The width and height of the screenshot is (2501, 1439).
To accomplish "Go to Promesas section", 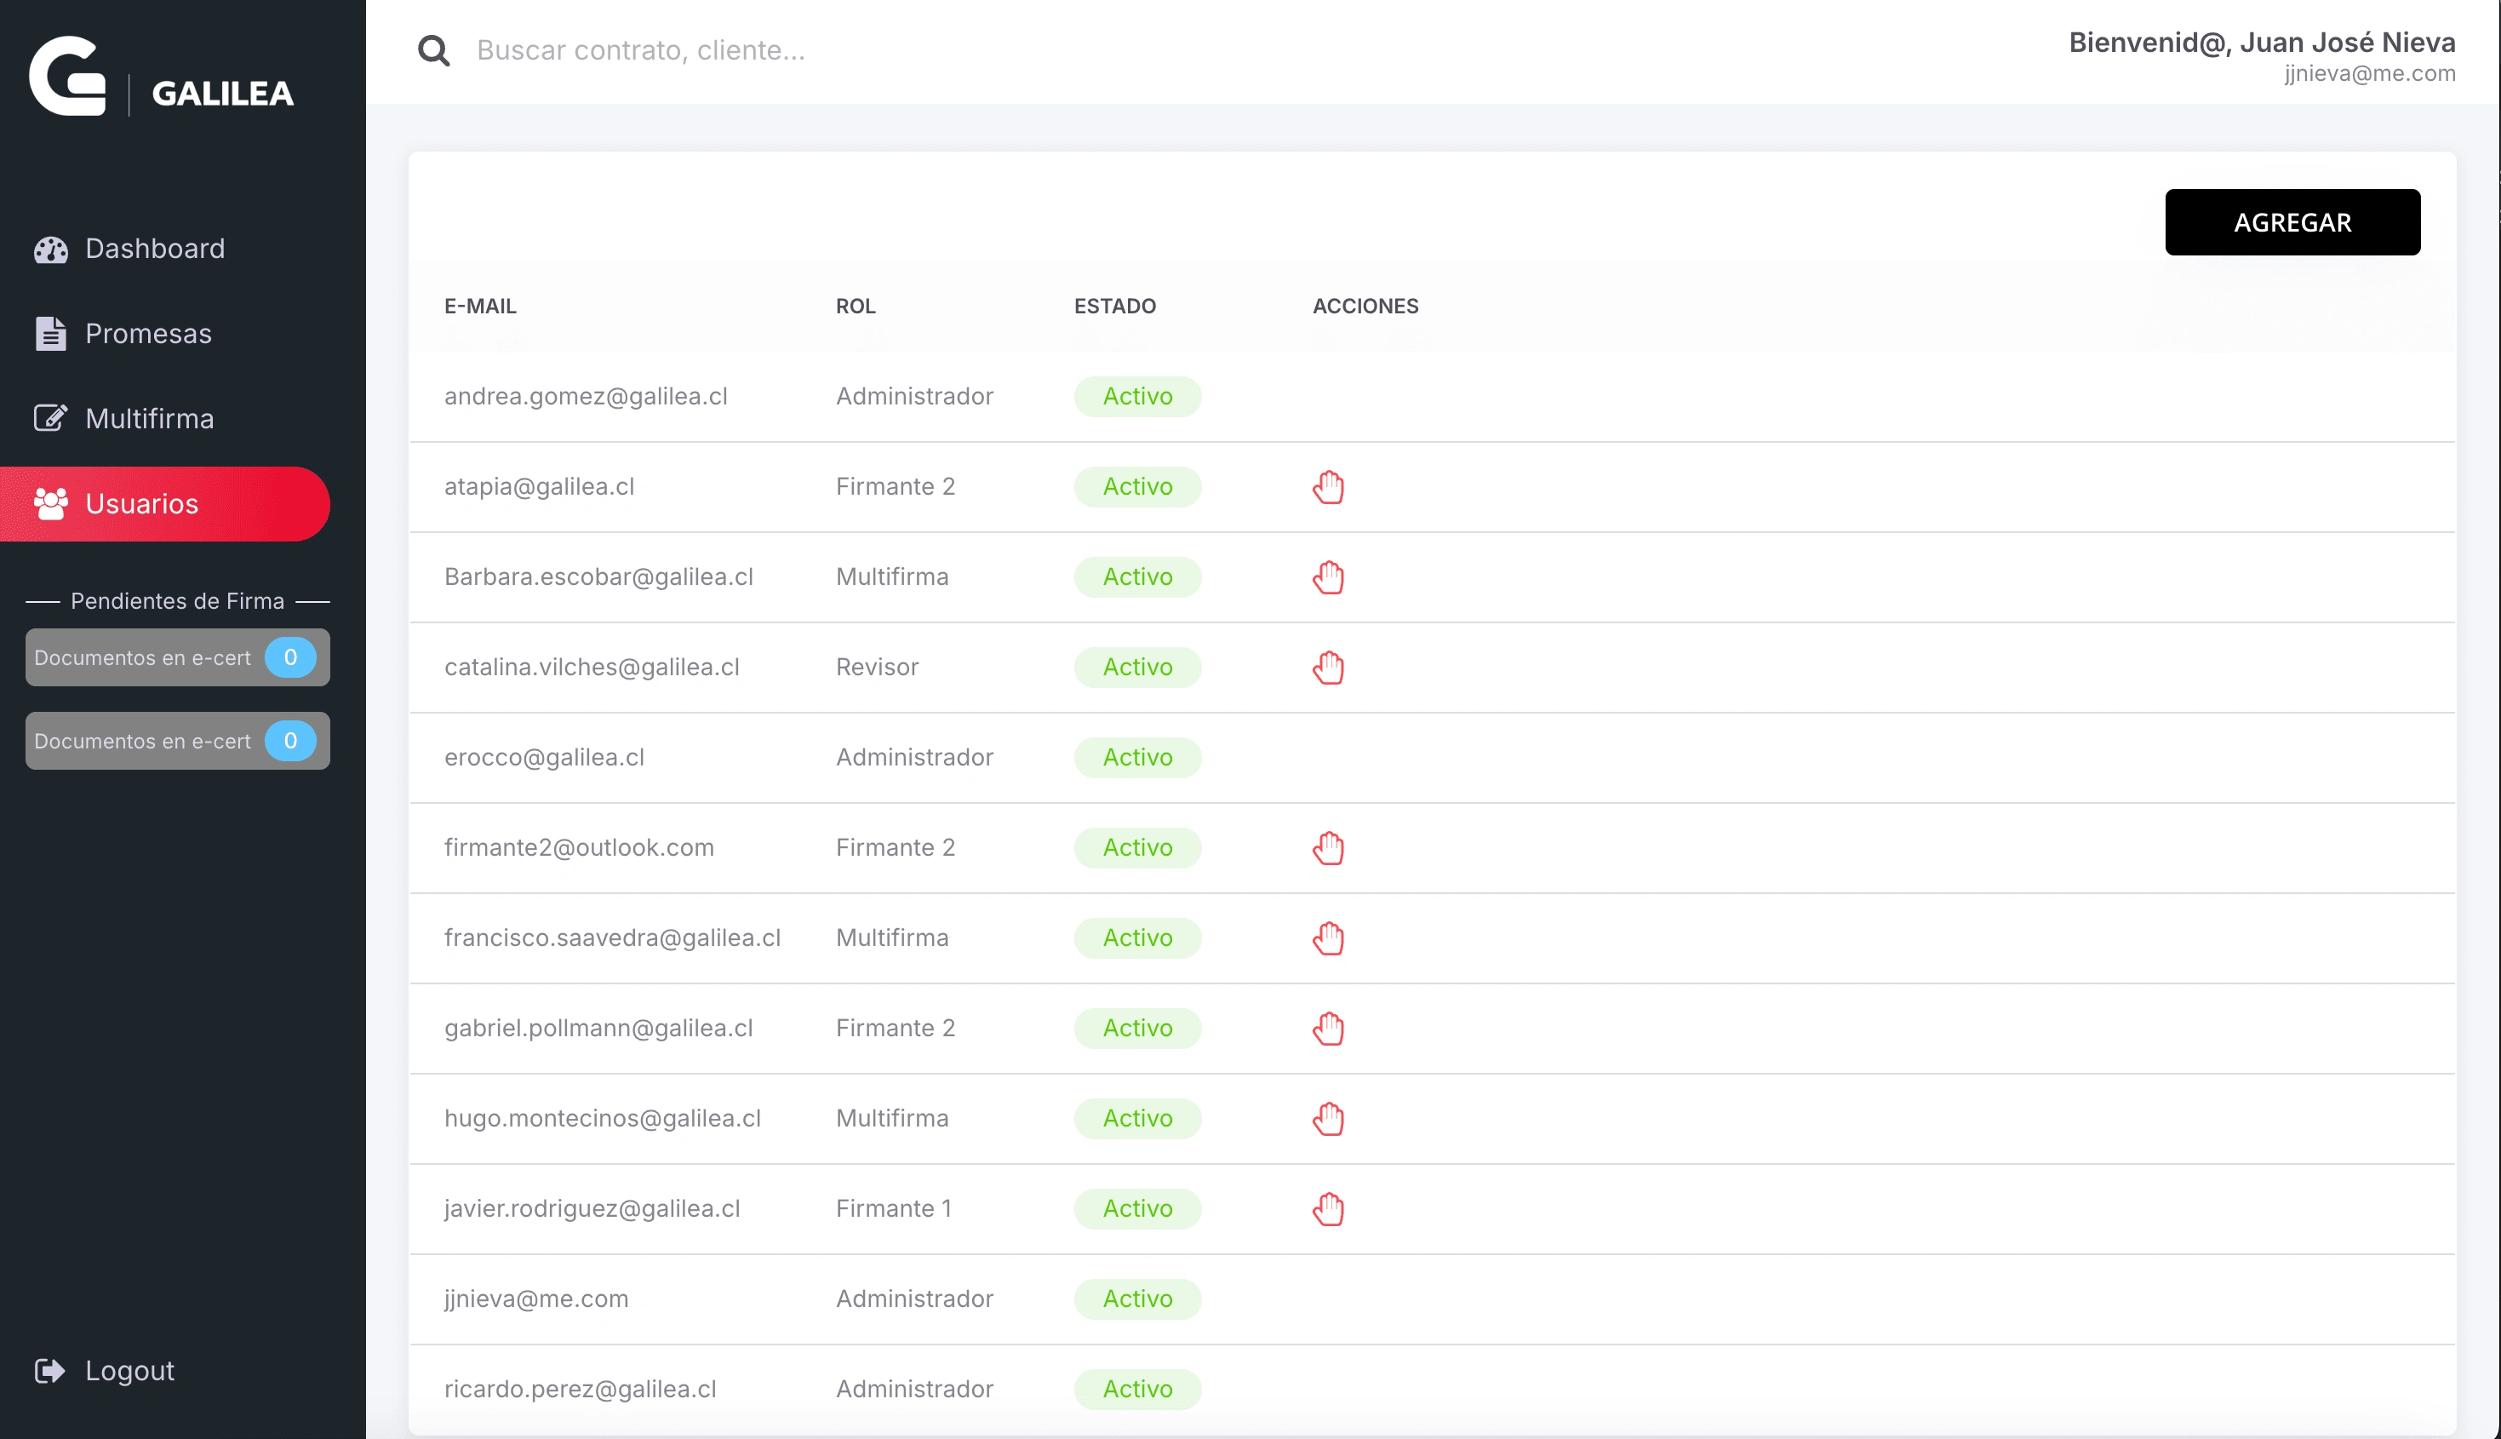I will point(148,334).
